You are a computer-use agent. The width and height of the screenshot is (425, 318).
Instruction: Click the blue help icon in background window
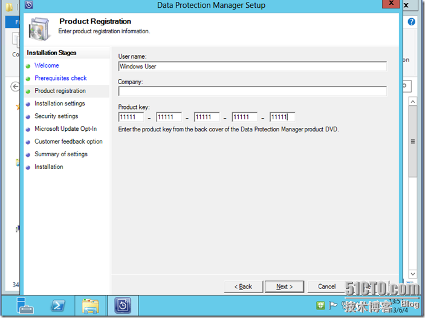pos(411,22)
